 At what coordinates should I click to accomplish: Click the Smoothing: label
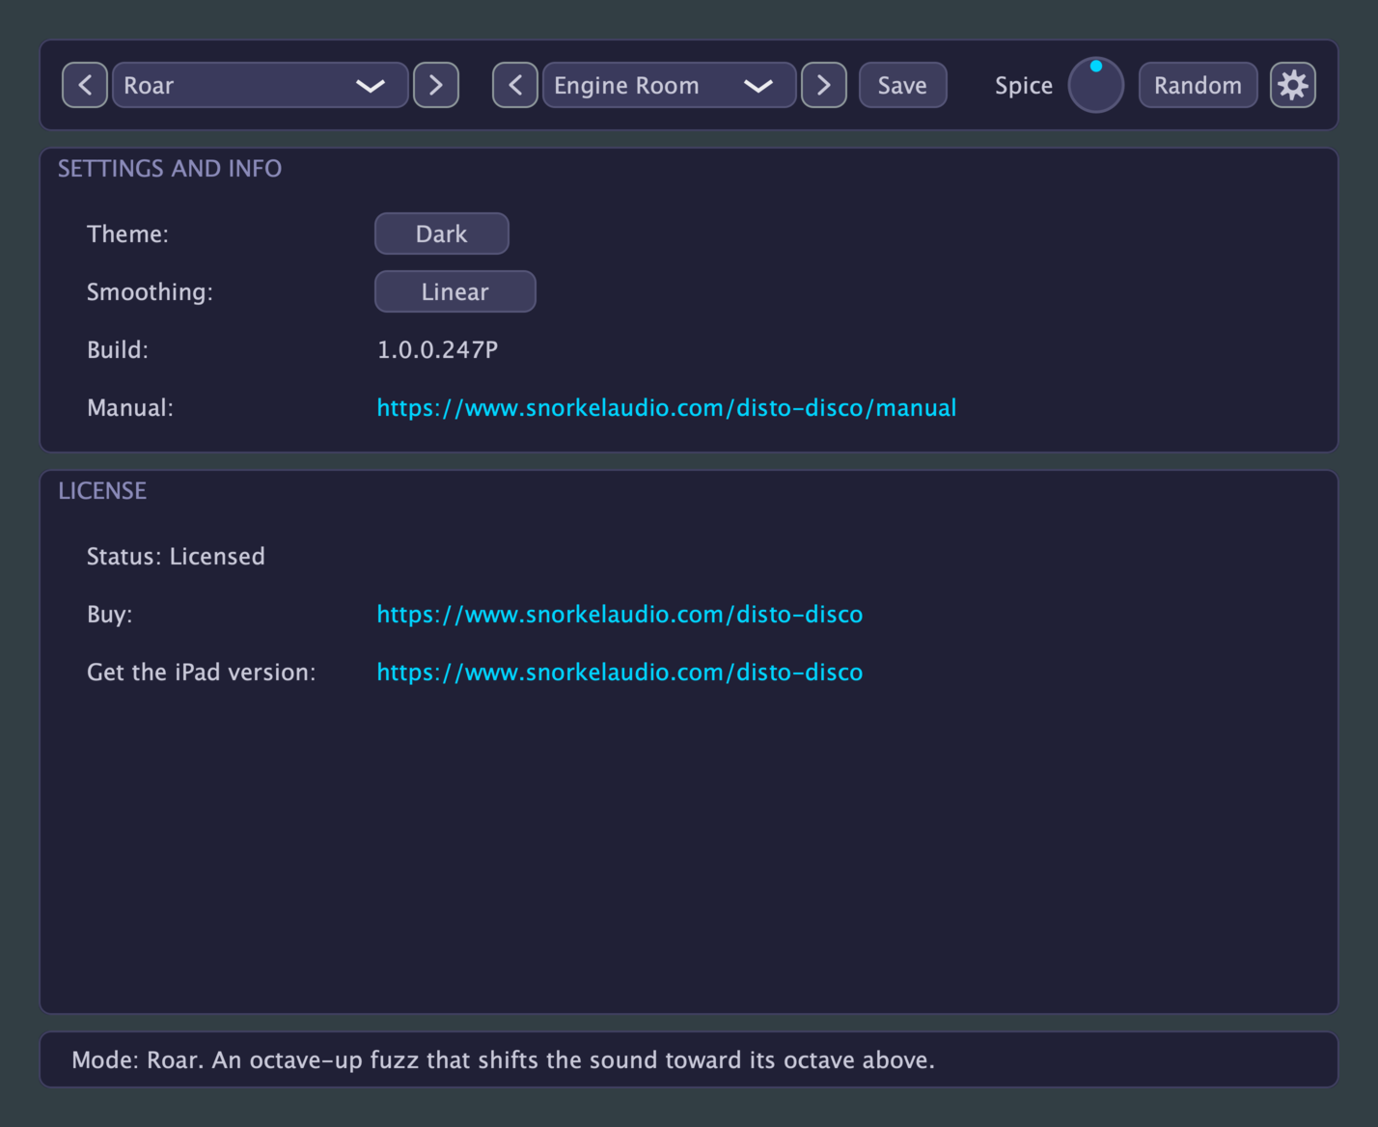click(150, 292)
